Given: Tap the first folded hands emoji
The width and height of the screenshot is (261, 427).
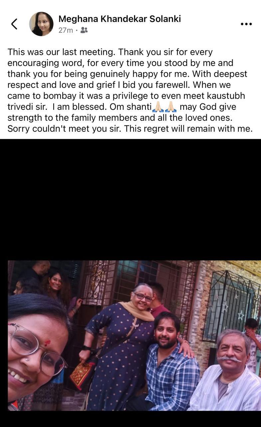Looking at the screenshot, I should click(x=158, y=107).
